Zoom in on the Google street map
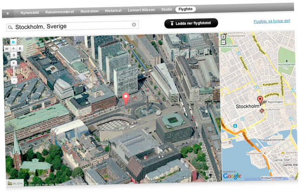 223,37
